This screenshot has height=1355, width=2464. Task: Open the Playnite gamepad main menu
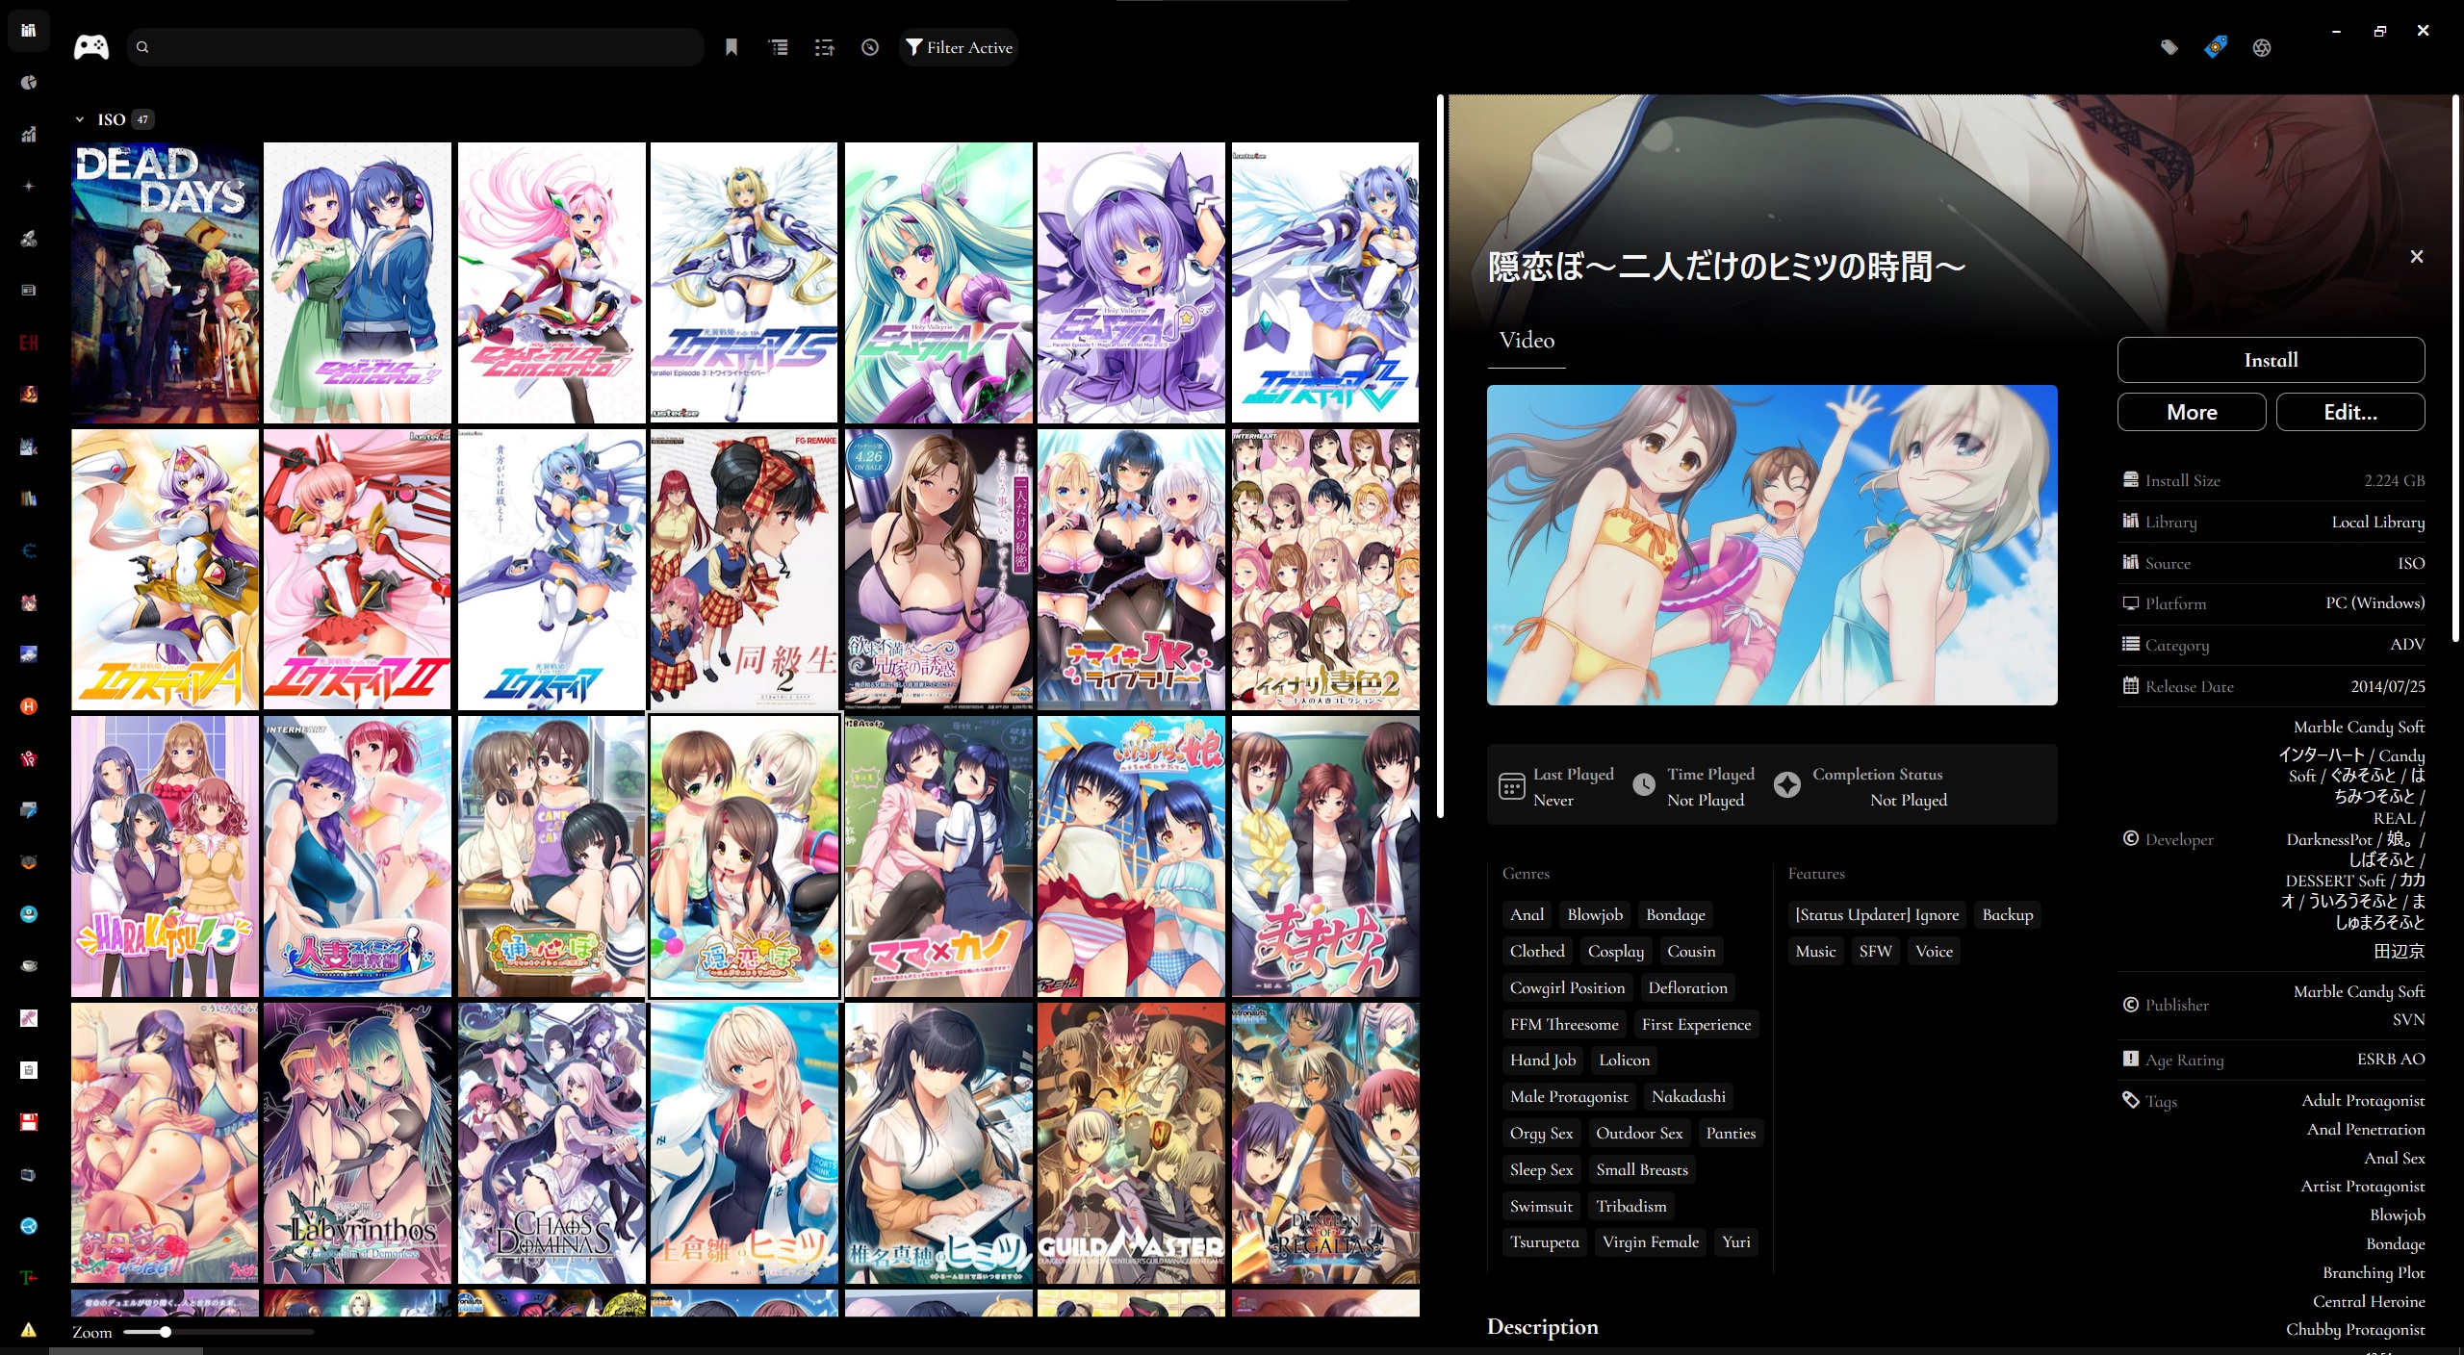(91, 47)
